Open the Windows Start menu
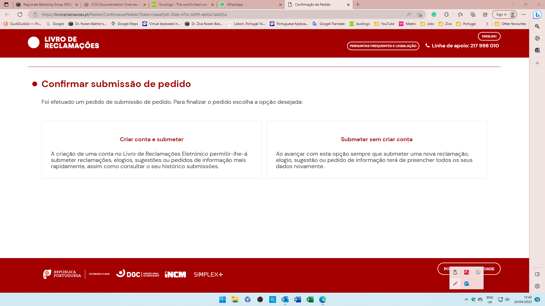545x306 pixels. click(x=223, y=299)
